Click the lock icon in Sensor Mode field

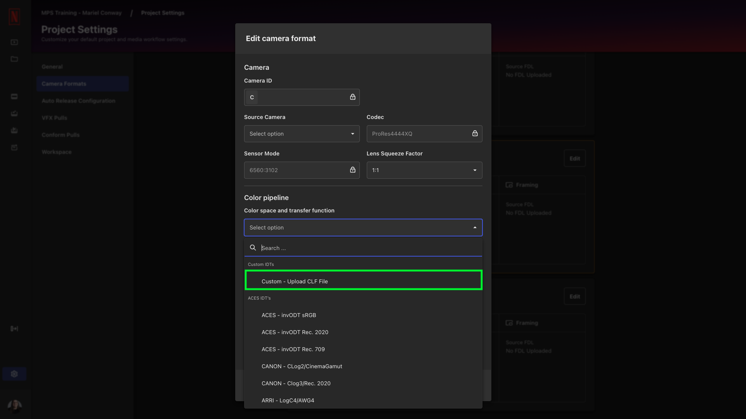[352, 170]
